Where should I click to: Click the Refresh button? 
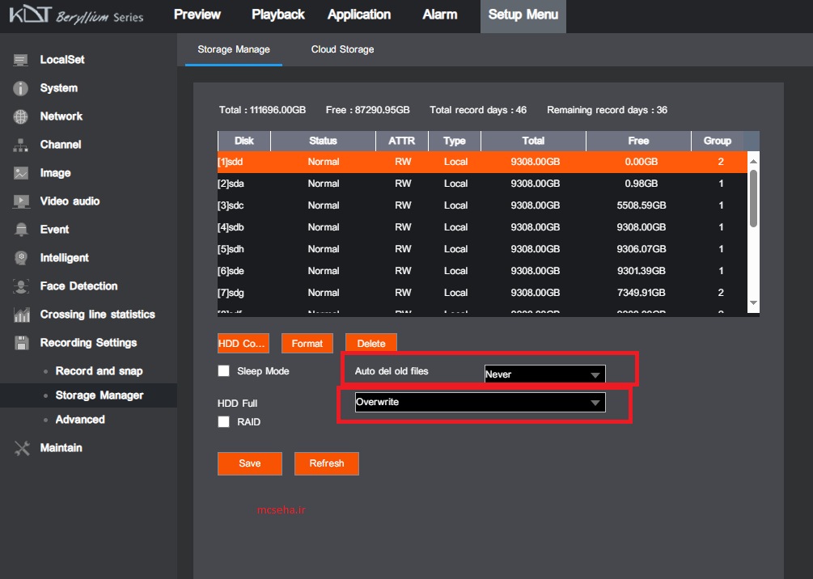pyautogui.click(x=327, y=463)
